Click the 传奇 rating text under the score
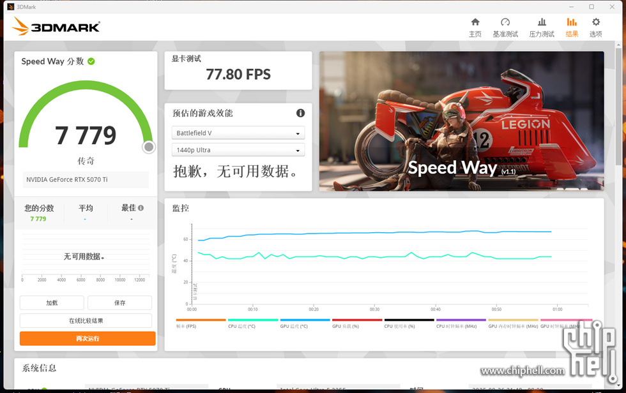This screenshot has height=393, width=626. point(86,161)
